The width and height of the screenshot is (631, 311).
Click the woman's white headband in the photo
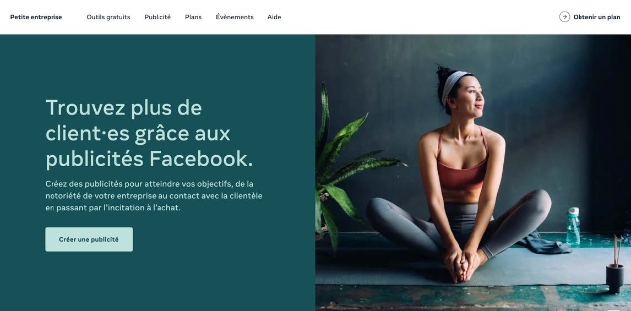point(453,84)
